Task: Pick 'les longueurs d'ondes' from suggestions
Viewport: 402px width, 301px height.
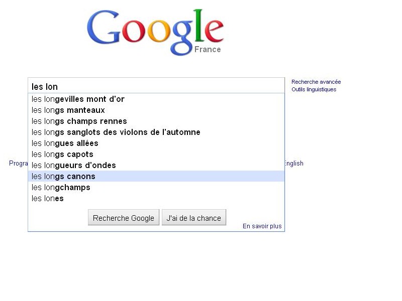Action: point(156,165)
